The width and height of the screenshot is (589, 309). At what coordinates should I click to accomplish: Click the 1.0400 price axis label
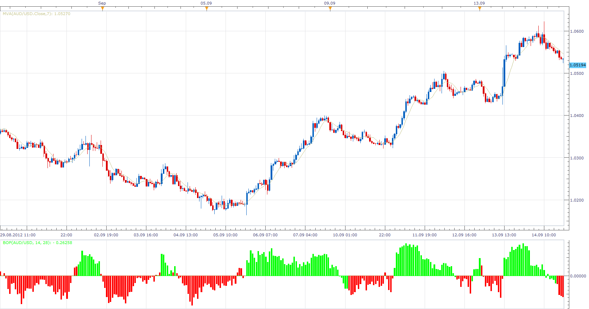click(577, 116)
